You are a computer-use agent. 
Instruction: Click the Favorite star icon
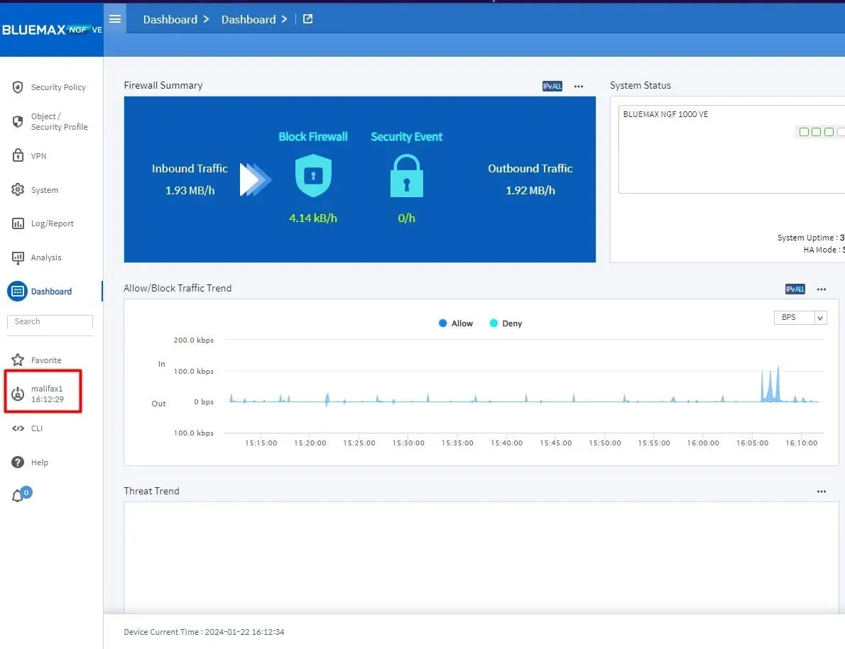[18, 360]
